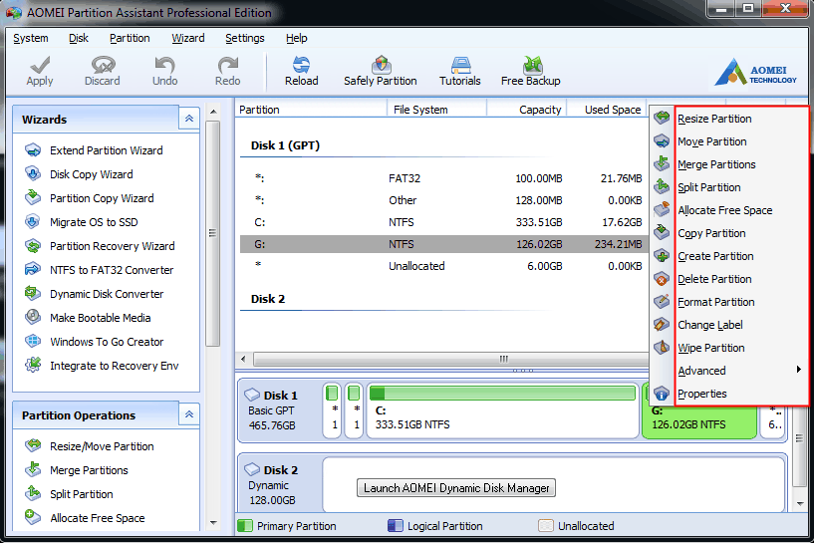Click the Partition column header

(x=312, y=110)
